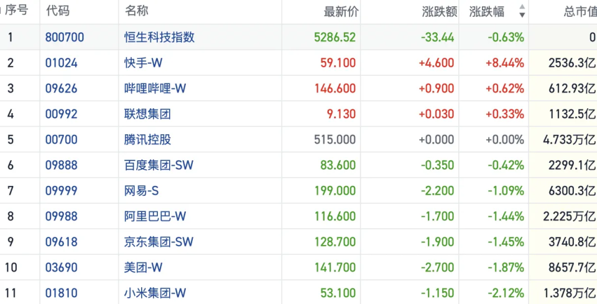597x304 pixels.
Task: Select the price 9.130 cell
Action: click(341, 114)
